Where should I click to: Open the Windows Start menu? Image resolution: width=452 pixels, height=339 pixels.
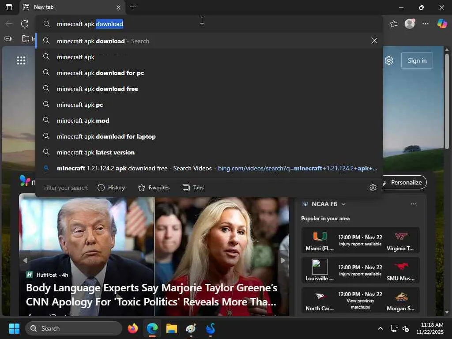14,328
